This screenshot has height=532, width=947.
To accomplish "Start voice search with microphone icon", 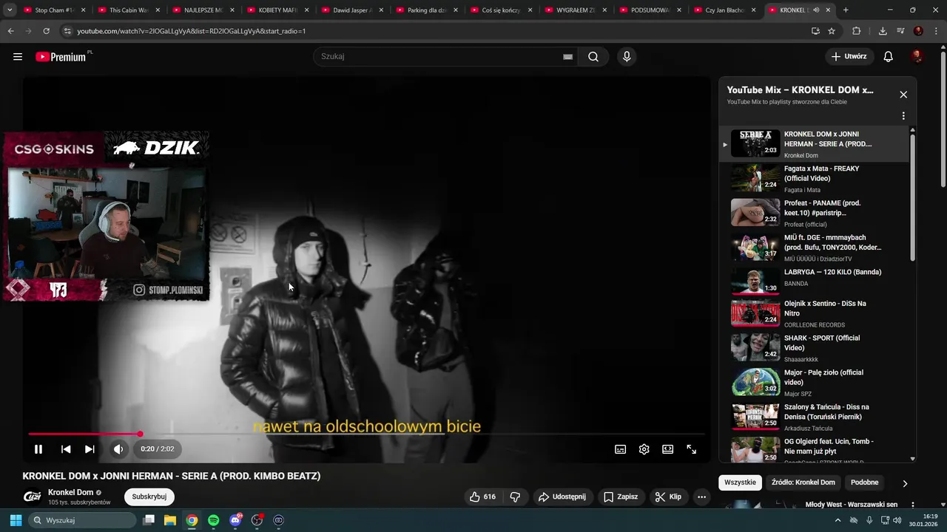I will click(x=627, y=57).
